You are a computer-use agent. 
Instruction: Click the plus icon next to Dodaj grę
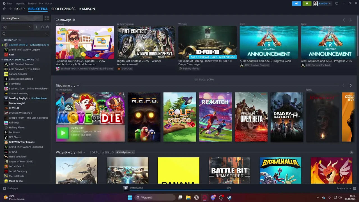coord(4,189)
